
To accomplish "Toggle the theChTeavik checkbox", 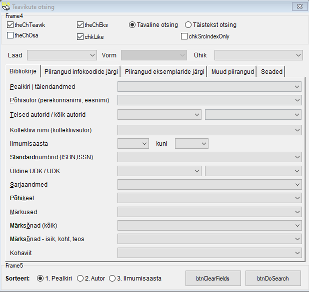I will 10,25.
